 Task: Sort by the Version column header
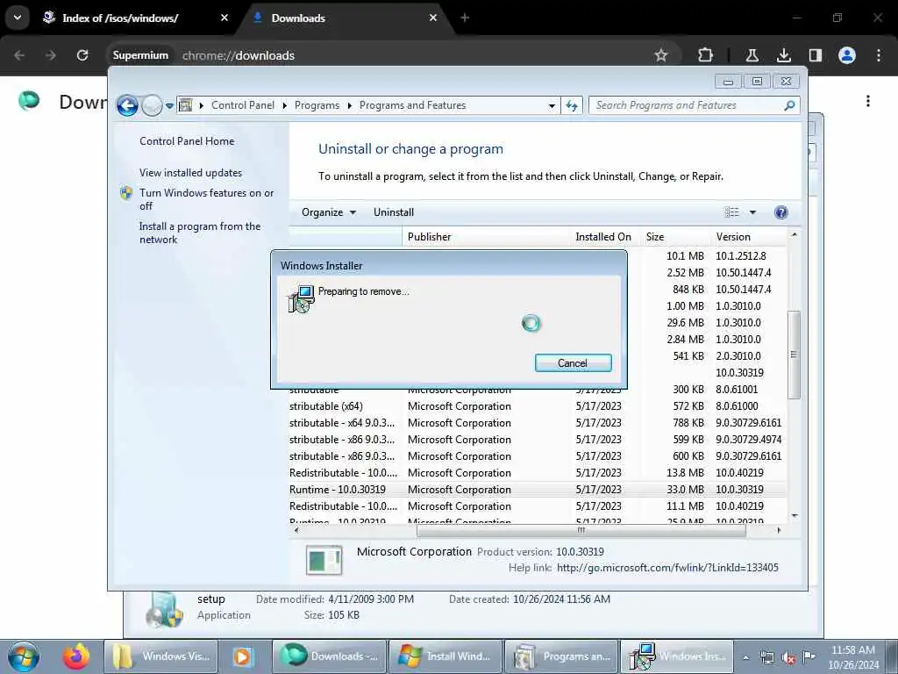(x=749, y=237)
